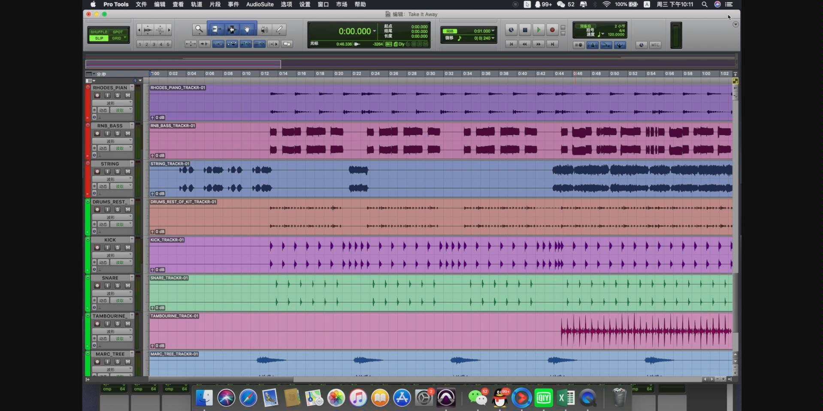
Task: Open the 文件 menu
Action: click(x=141, y=4)
